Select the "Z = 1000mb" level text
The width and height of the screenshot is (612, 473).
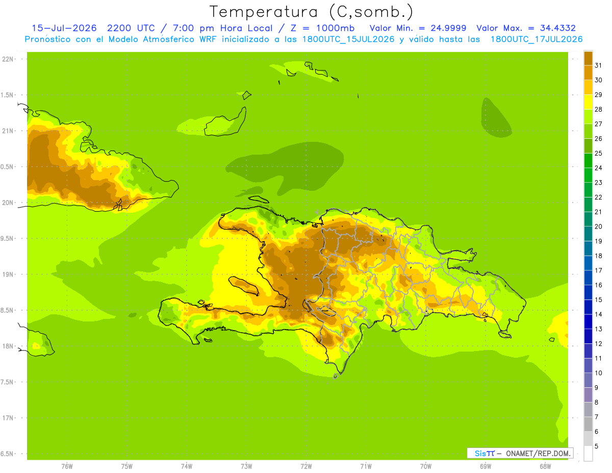coord(323,28)
